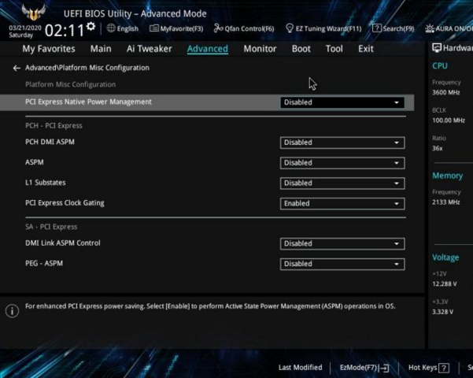Click Last Modified in the bottom bar
The height and width of the screenshot is (378, 473).
tap(300, 368)
